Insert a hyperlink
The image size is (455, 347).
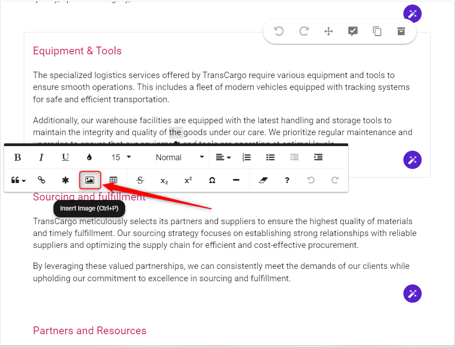click(x=42, y=180)
